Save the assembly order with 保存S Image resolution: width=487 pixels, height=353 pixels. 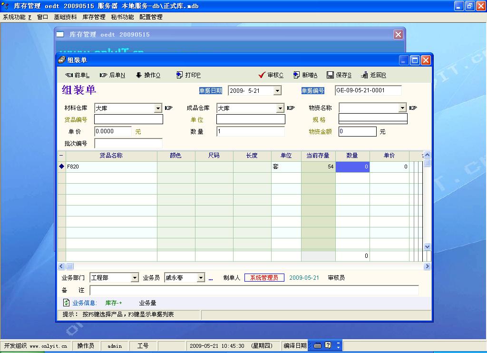point(339,75)
